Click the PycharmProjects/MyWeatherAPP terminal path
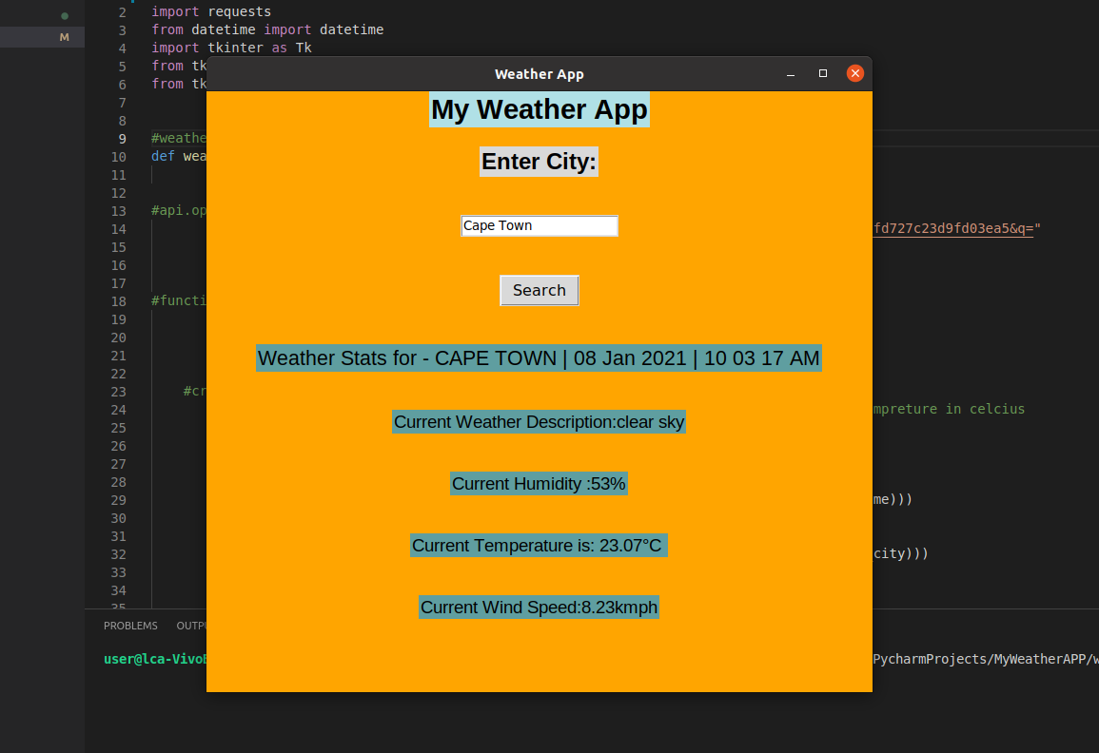Image resolution: width=1099 pixels, height=753 pixels. tap(986, 659)
